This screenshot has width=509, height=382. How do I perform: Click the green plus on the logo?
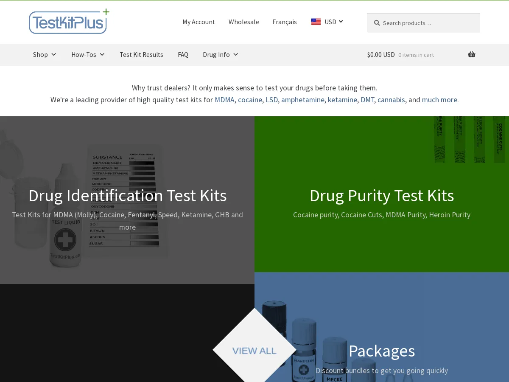[x=106, y=12]
